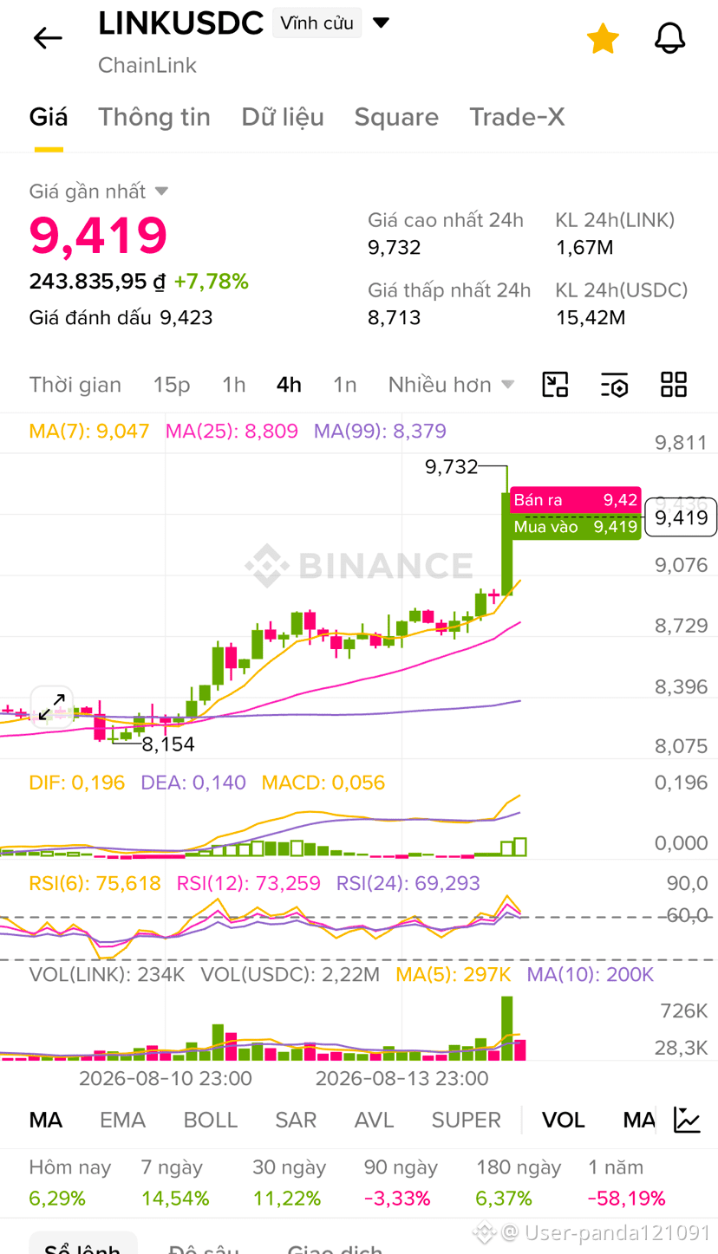
Task: Click the Giá cao nhất 24h value
Action: [394, 248]
